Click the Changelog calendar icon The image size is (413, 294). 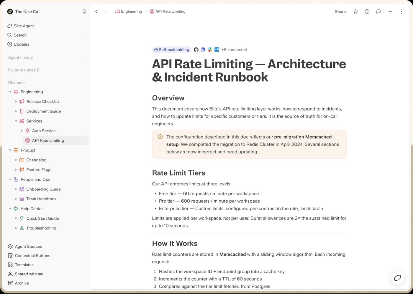coord(22,160)
